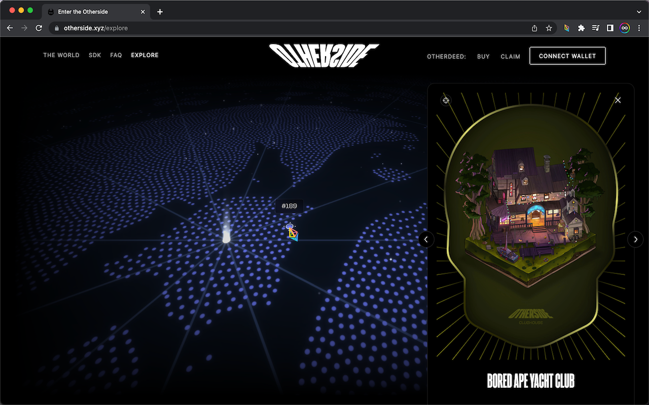Click the locate crosshair icon on card panel

446,100
